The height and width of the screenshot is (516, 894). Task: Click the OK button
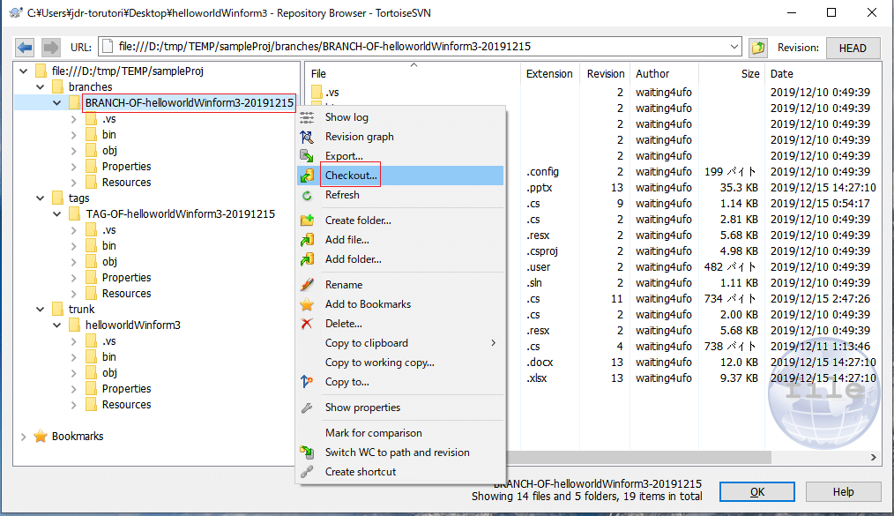(756, 491)
